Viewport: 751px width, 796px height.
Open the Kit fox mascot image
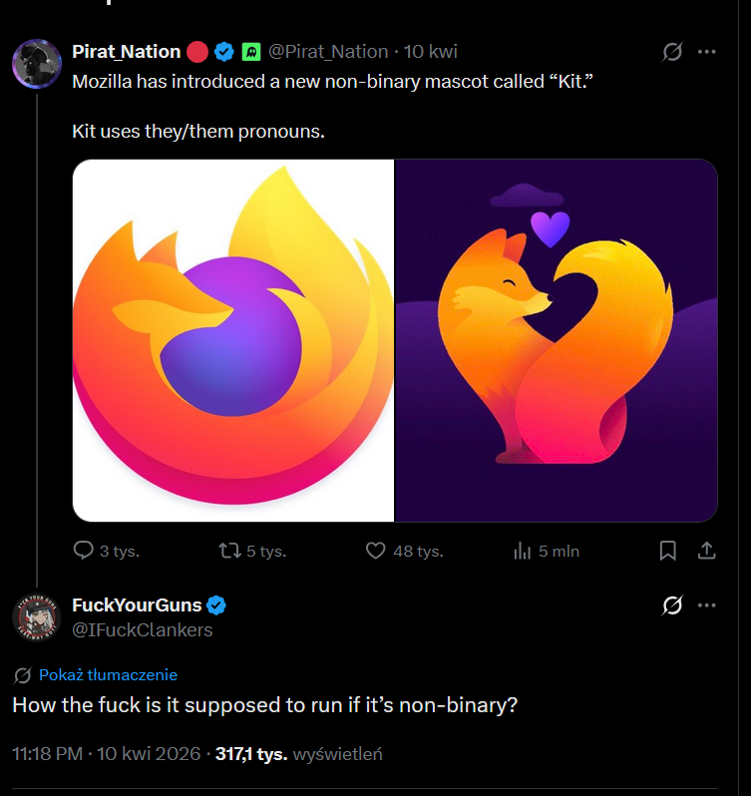tap(557, 340)
